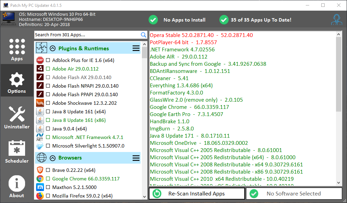Open the Apps section in sidebar
The width and height of the screenshot is (347, 203).
pos(17,50)
